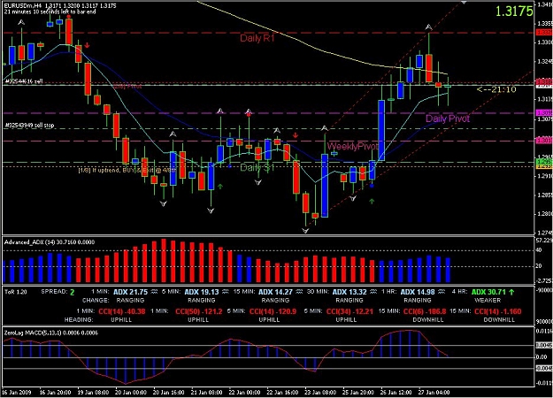
Task: Click CCI(6) -186.8 value
Action: click(x=425, y=311)
